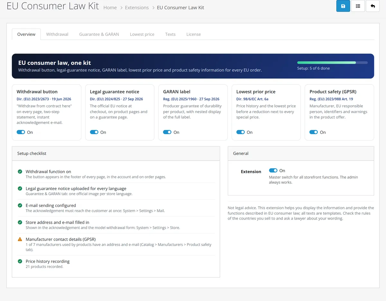
Task: Switch to the Withdrawal tab
Action: click(57, 34)
